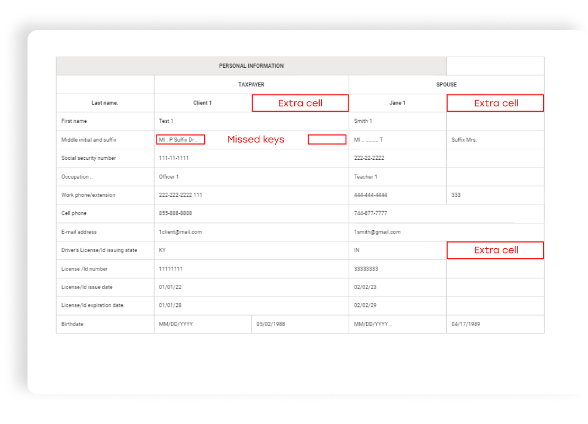Screen dimensions: 588x424
Task: Click the 1smith@gmail.com email address
Action: click(x=378, y=232)
